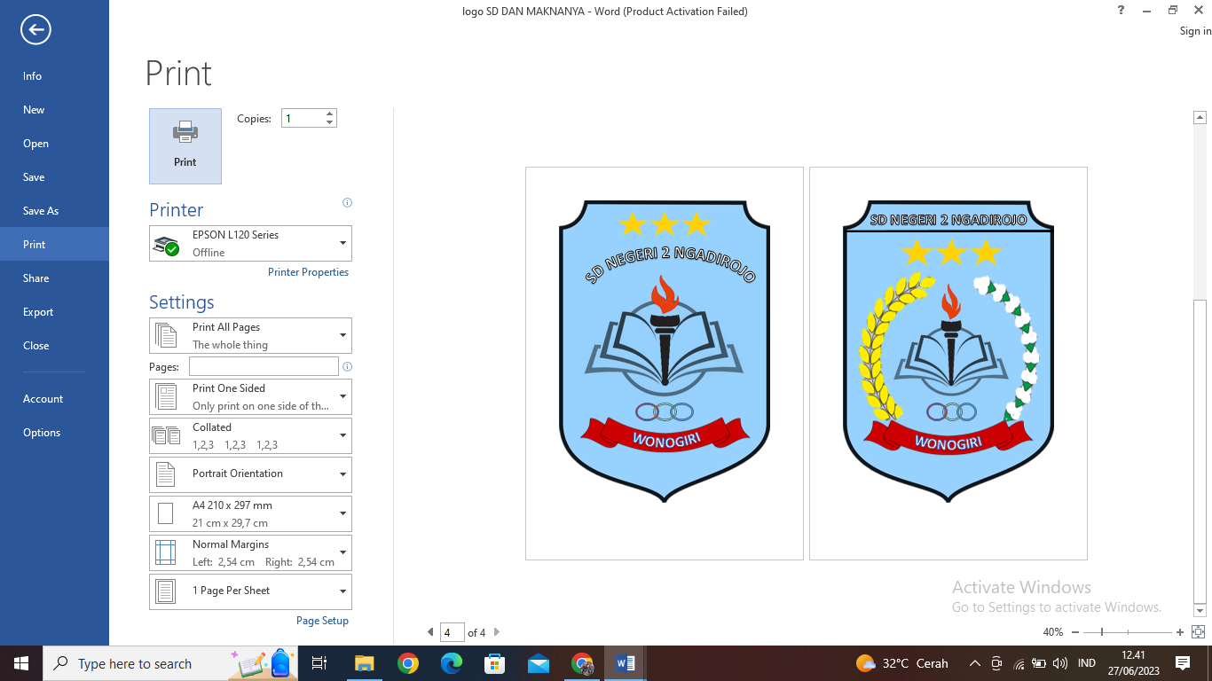
Task: Show hidden tray icons chevron
Action: 974,663
